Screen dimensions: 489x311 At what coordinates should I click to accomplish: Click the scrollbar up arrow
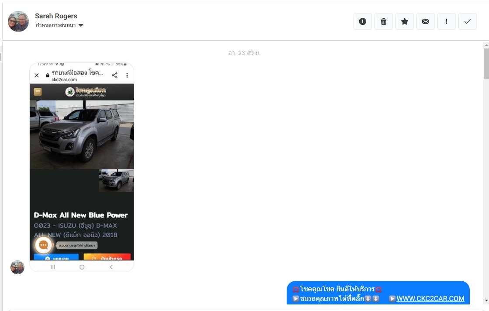[486, 45]
